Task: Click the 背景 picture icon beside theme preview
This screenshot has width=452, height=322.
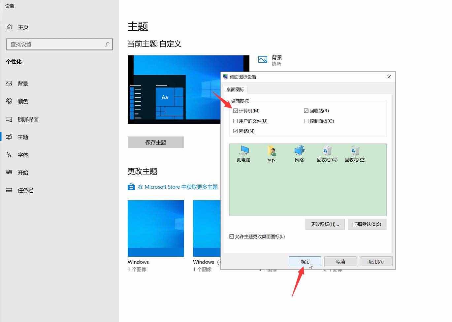Action: point(263,60)
